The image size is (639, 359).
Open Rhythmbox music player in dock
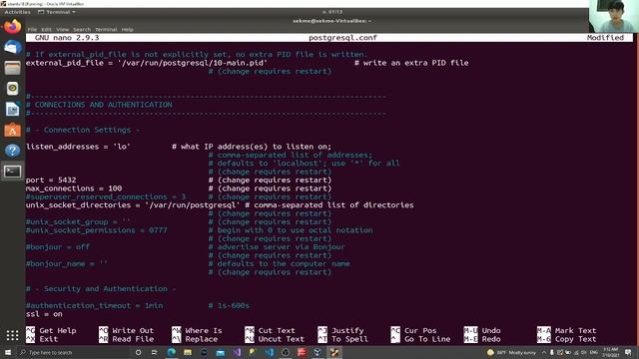pyautogui.click(x=12, y=89)
